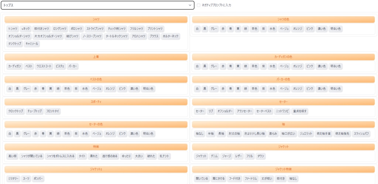Click the パーカーの色 section header
The width and height of the screenshot is (378, 184).
tap(283, 79)
